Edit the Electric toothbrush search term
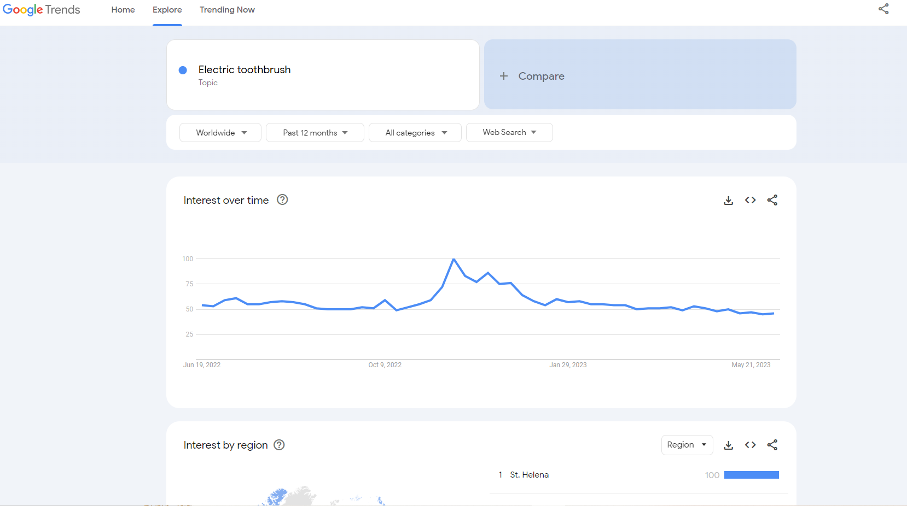Viewport: 907px width, 506px height. coord(323,75)
